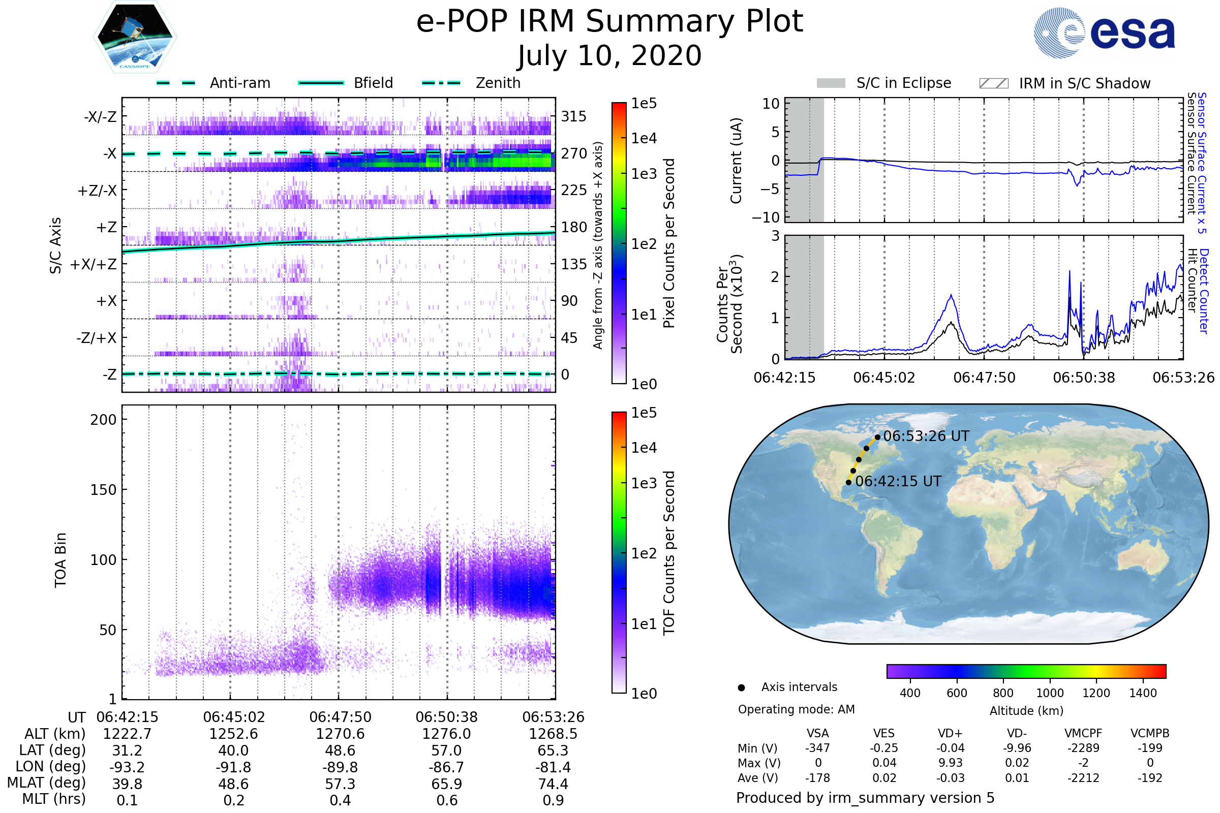Click the Anti-ram dashed legend line

[x=176, y=83]
